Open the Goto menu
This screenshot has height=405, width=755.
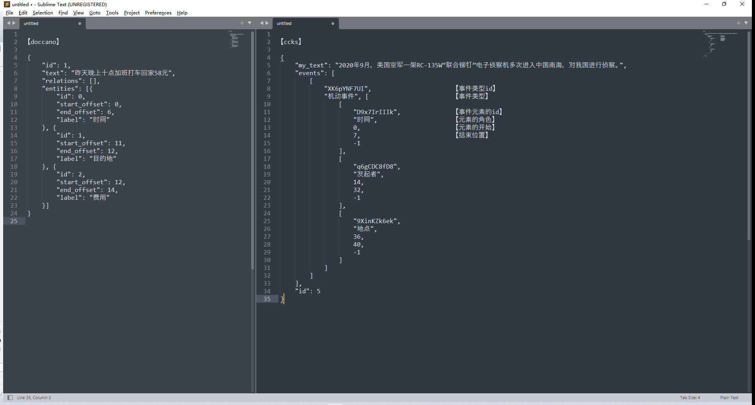[95, 13]
